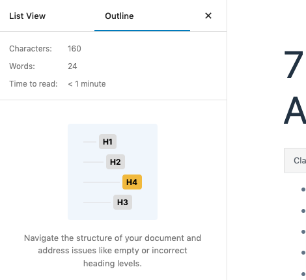Viewport: 306px width, 280px height.
Task: Close the document overview panel
Action: pos(208,16)
